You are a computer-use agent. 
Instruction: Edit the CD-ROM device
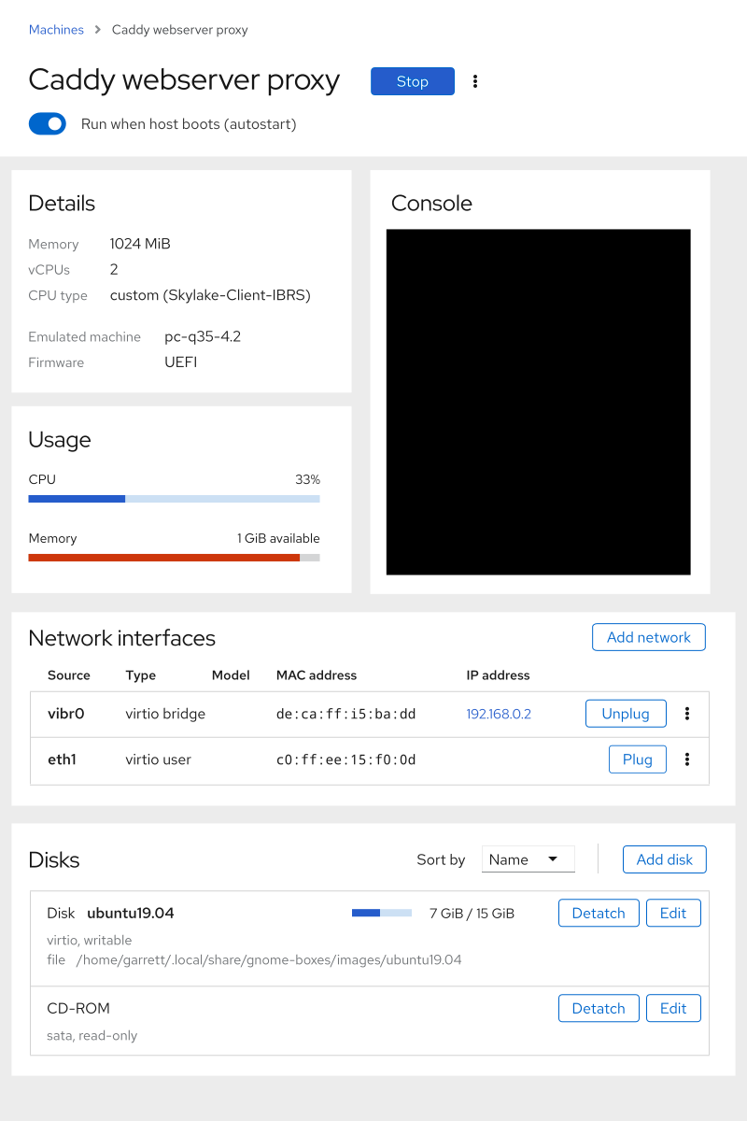(x=673, y=1008)
